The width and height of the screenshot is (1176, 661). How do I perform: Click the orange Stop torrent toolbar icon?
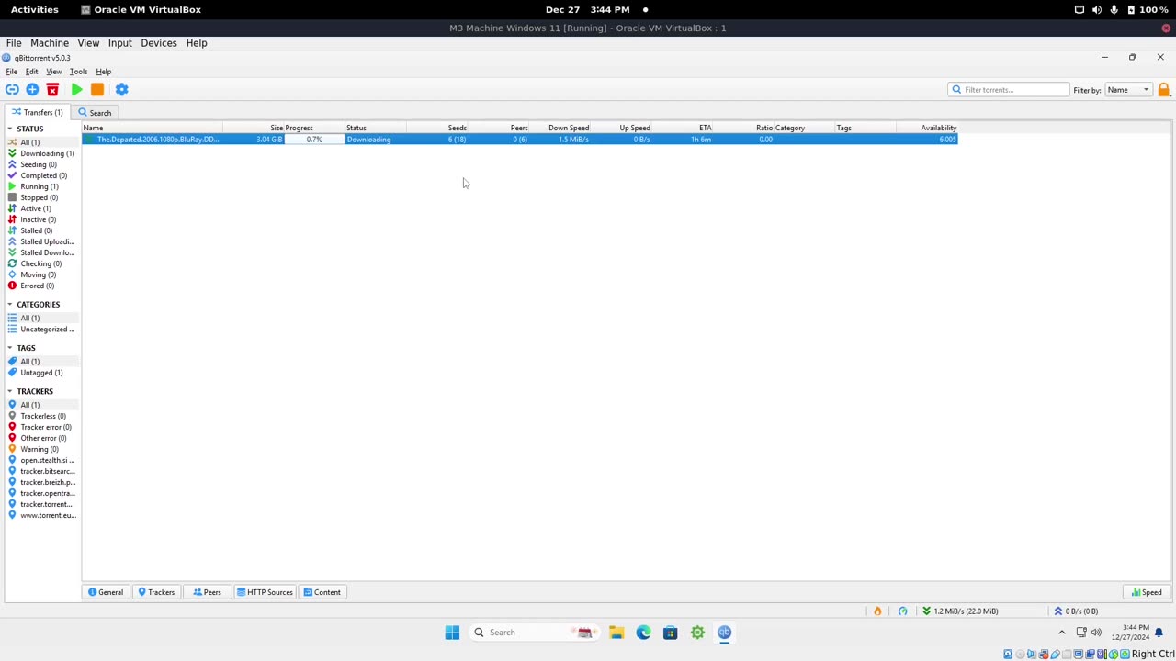[x=97, y=89]
